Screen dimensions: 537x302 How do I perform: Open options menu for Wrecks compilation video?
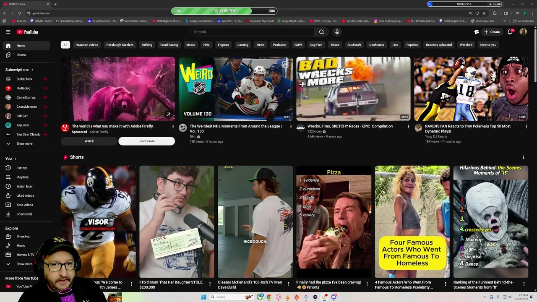[408, 127]
